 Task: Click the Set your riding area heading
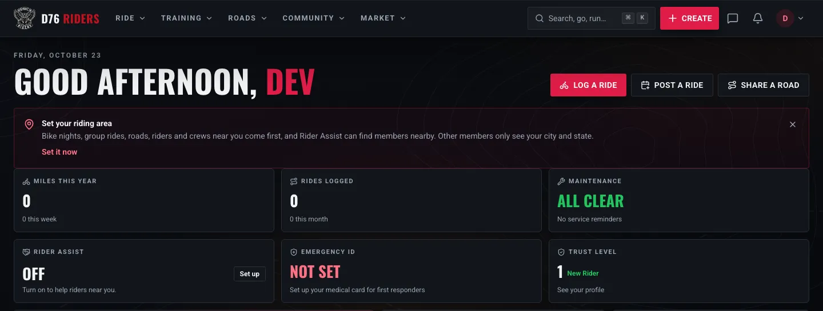click(x=77, y=123)
